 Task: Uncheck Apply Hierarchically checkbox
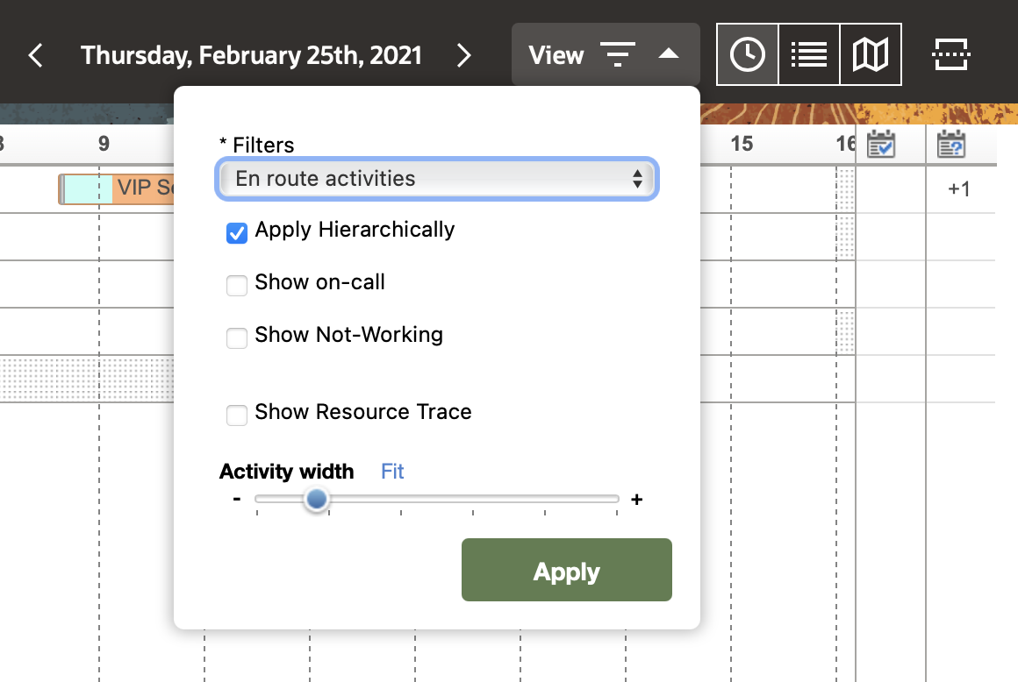coord(237,232)
